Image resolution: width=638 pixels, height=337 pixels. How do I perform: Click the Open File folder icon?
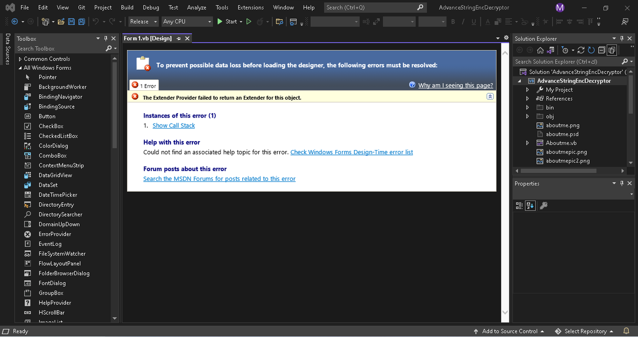coord(61,21)
